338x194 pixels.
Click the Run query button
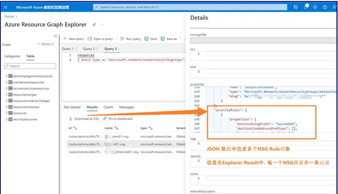130,39
